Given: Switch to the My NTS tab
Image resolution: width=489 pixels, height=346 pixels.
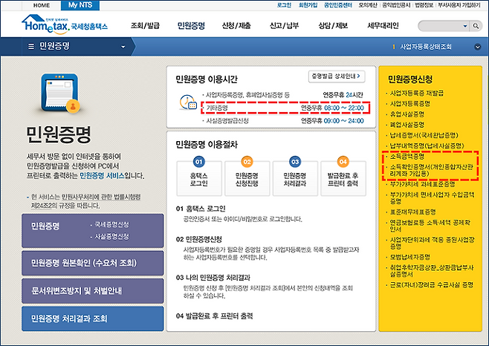Looking at the screenshot, I should 82,4.
